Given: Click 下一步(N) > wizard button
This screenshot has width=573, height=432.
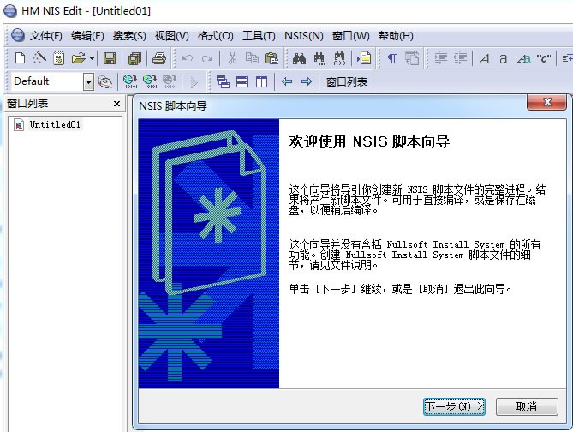Looking at the screenshot, I should tap(454, 406).
